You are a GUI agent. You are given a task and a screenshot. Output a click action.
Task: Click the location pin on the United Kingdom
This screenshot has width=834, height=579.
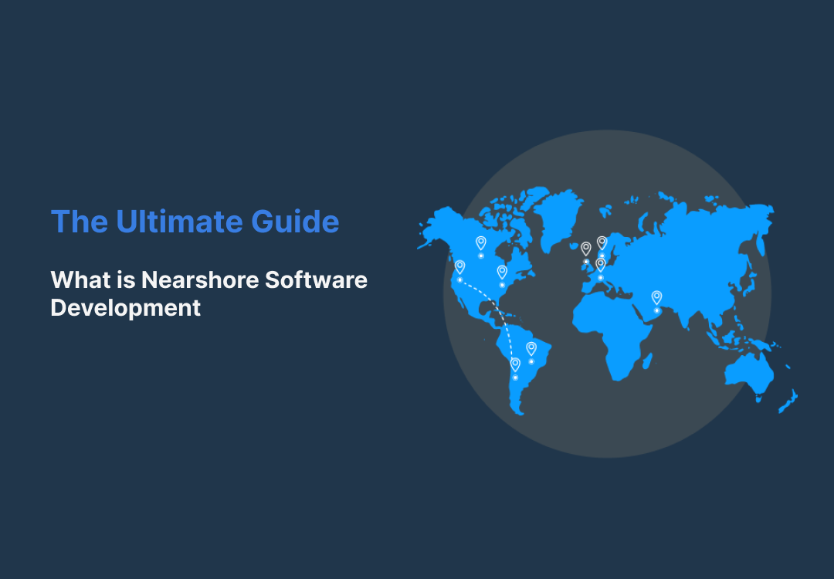point(586,248)
